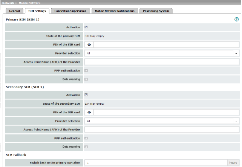Click the 'hours' unit label
Viewport: 242px width, 167px height.
coord(233,163)
